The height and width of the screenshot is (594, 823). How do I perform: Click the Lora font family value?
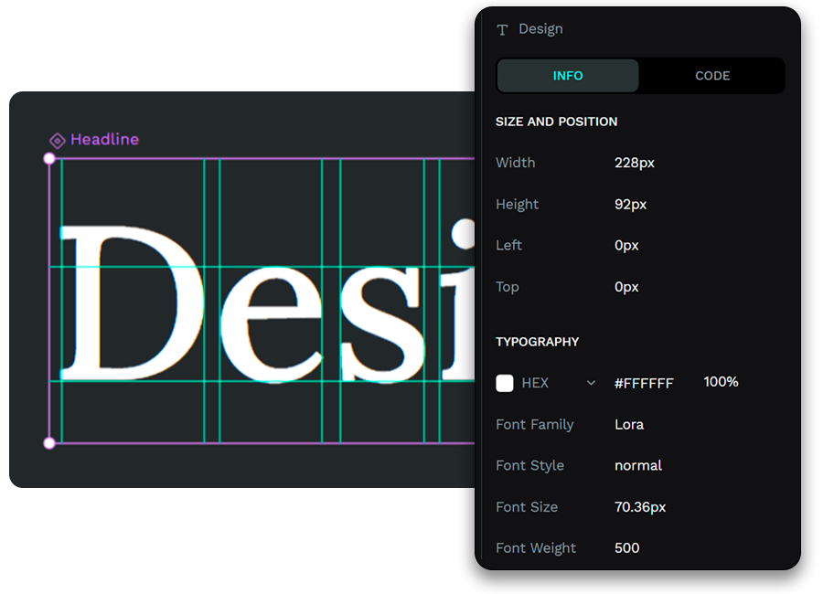coord(629,424)
